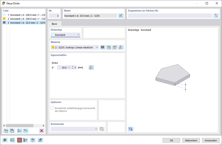Click the edit material icon
Viewport: 222px width, 145px height.
tap(115, 47)
